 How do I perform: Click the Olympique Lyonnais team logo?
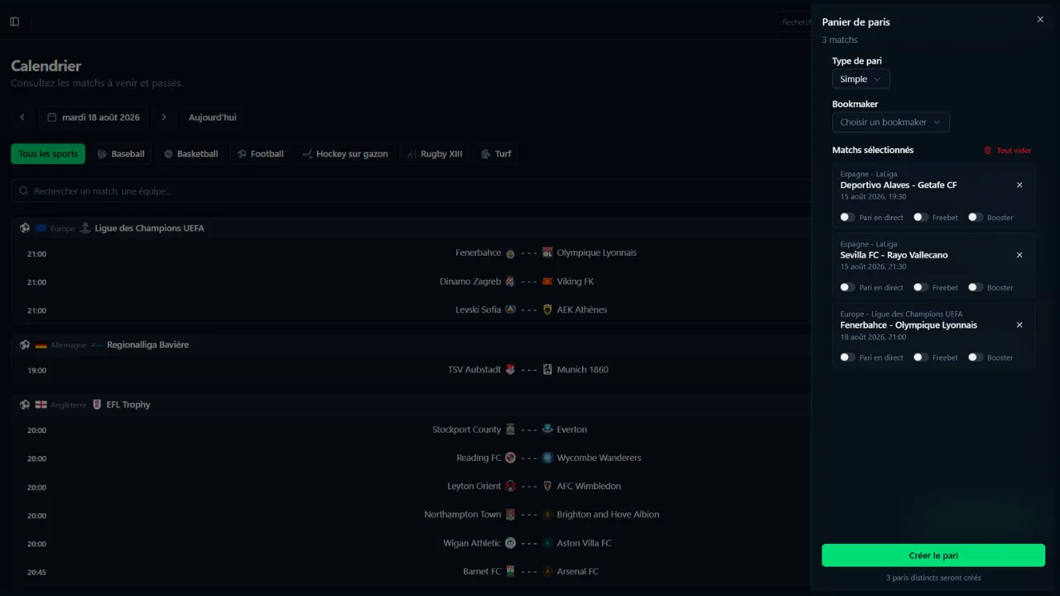point(547,253)
